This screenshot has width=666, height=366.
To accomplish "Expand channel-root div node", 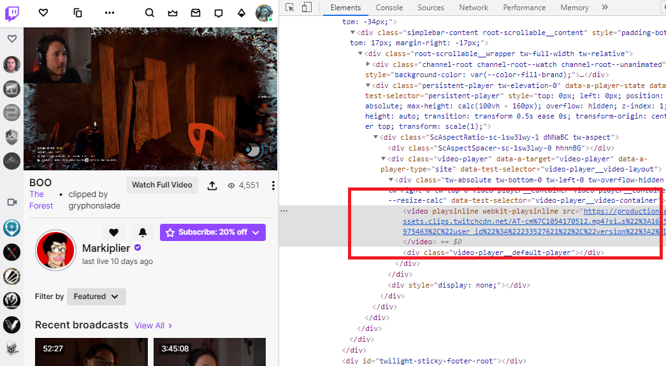I will coord(368,64).
